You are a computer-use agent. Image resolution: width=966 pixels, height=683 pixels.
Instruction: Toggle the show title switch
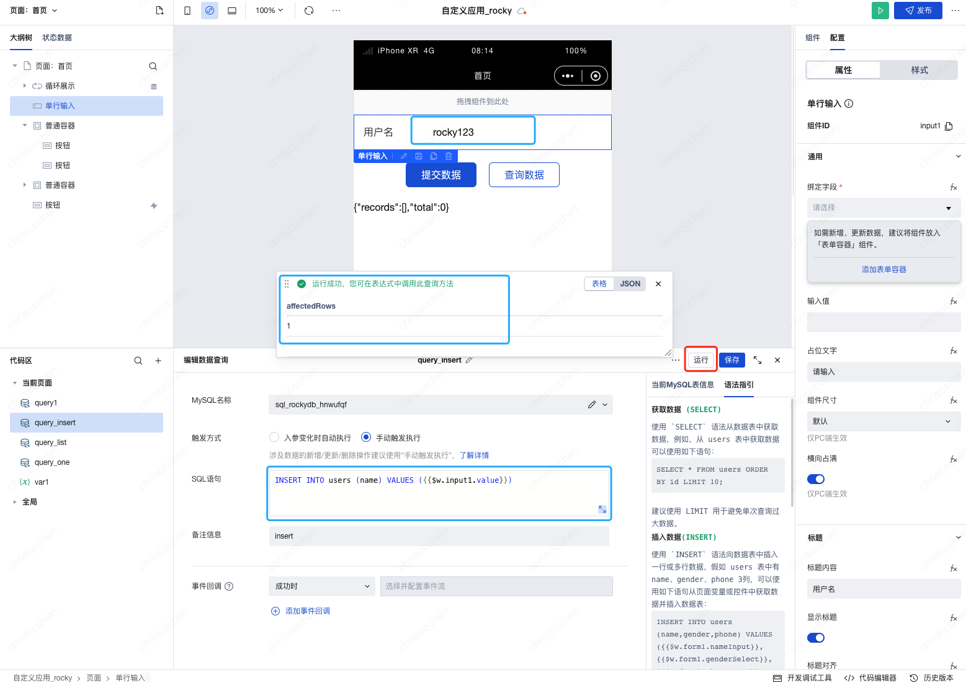(816, 638)
